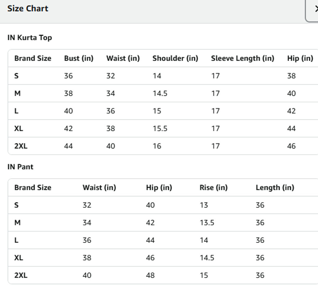Image resolution: width=318 pixels, height=285 pixels.
Task: Click the 36 bust value for Kurta size S
Action: [x=68, y=76]
